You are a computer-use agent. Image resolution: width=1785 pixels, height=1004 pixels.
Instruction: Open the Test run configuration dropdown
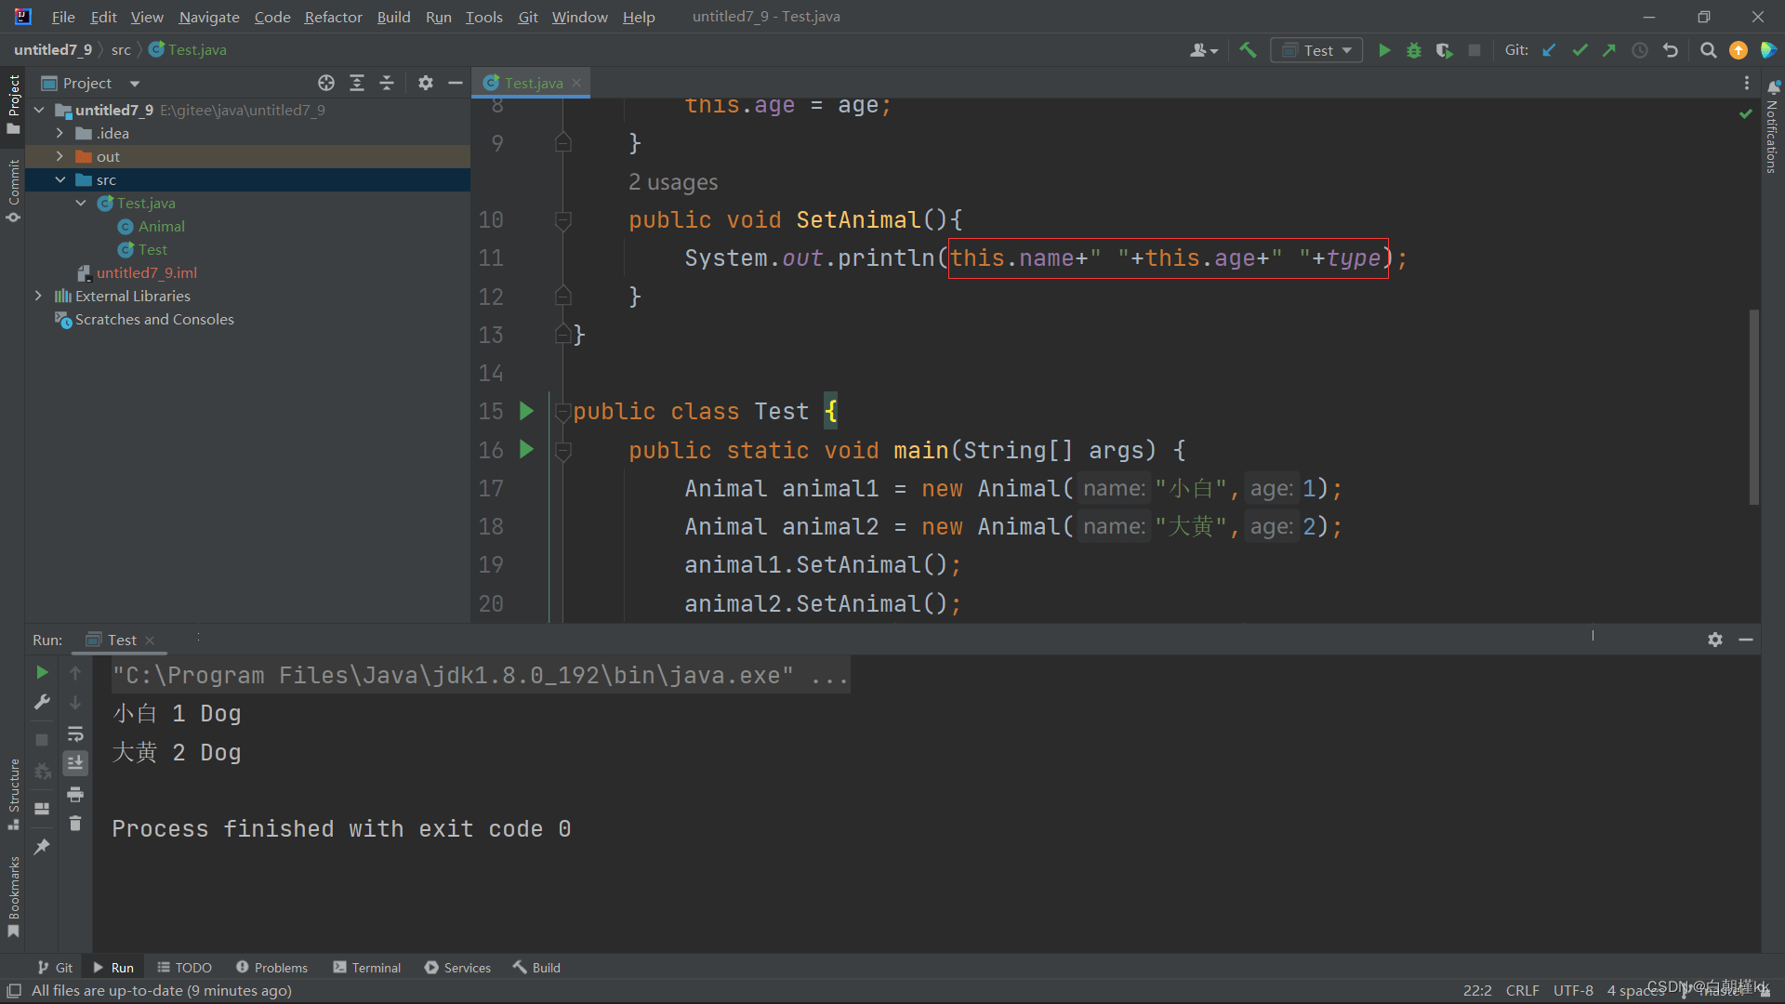[x=1316, y=50]
